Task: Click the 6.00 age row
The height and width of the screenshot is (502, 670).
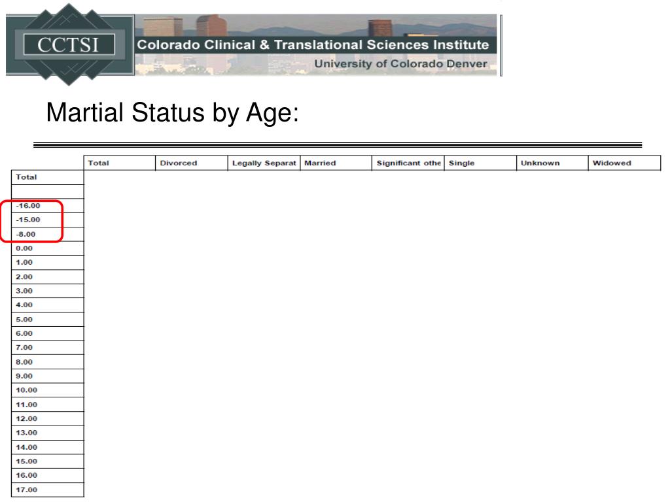Action: click(47, 334)
